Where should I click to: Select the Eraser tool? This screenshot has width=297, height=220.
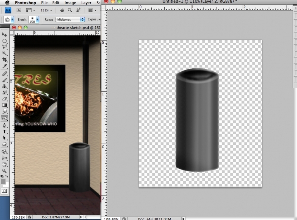[x=4, y=99]
